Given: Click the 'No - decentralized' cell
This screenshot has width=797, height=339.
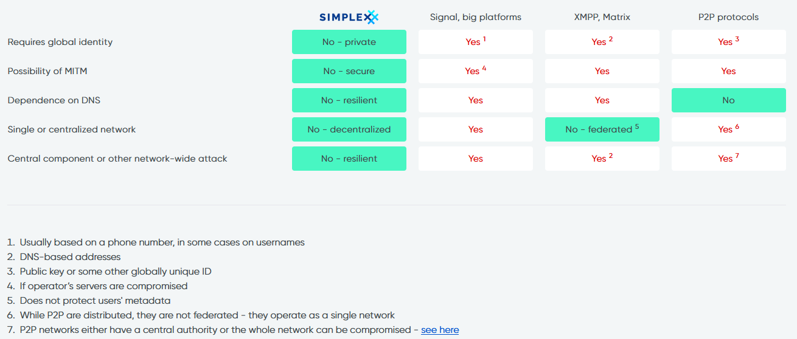Looking at the screenshot, I should click(349, 129).
